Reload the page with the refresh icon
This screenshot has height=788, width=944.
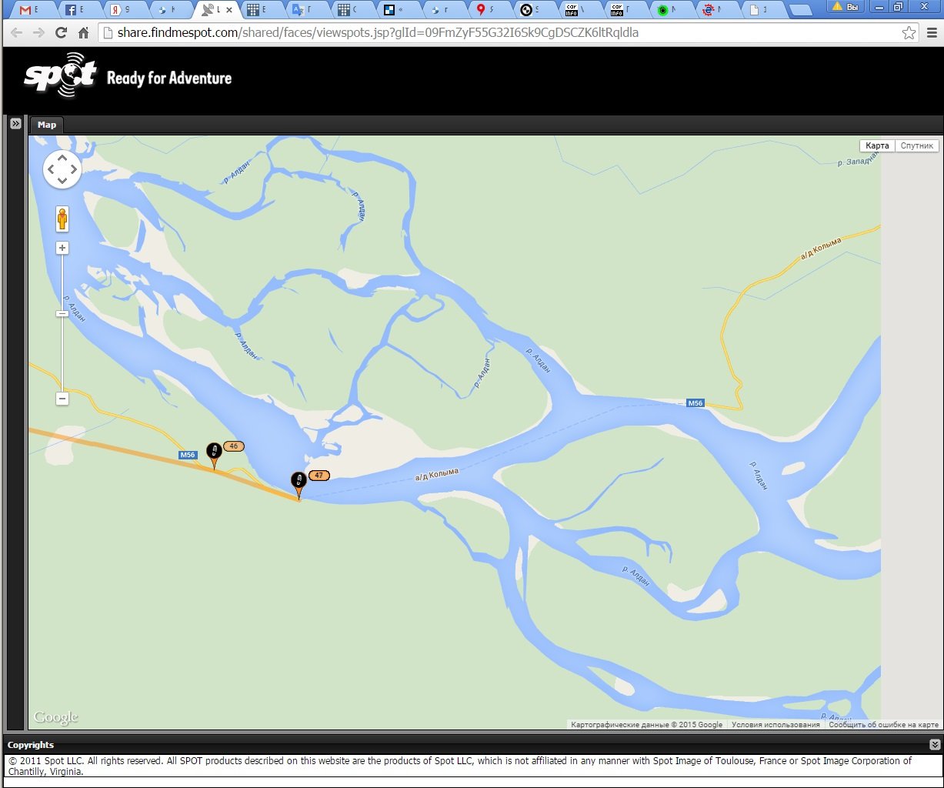[x=62, y=33]
